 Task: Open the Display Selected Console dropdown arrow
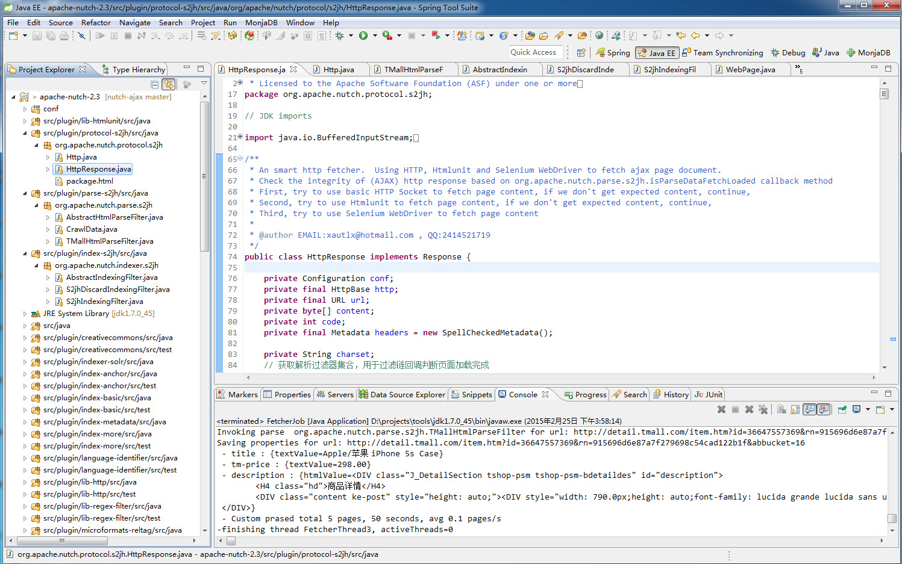pyautogui.click(x=868, y=409)
